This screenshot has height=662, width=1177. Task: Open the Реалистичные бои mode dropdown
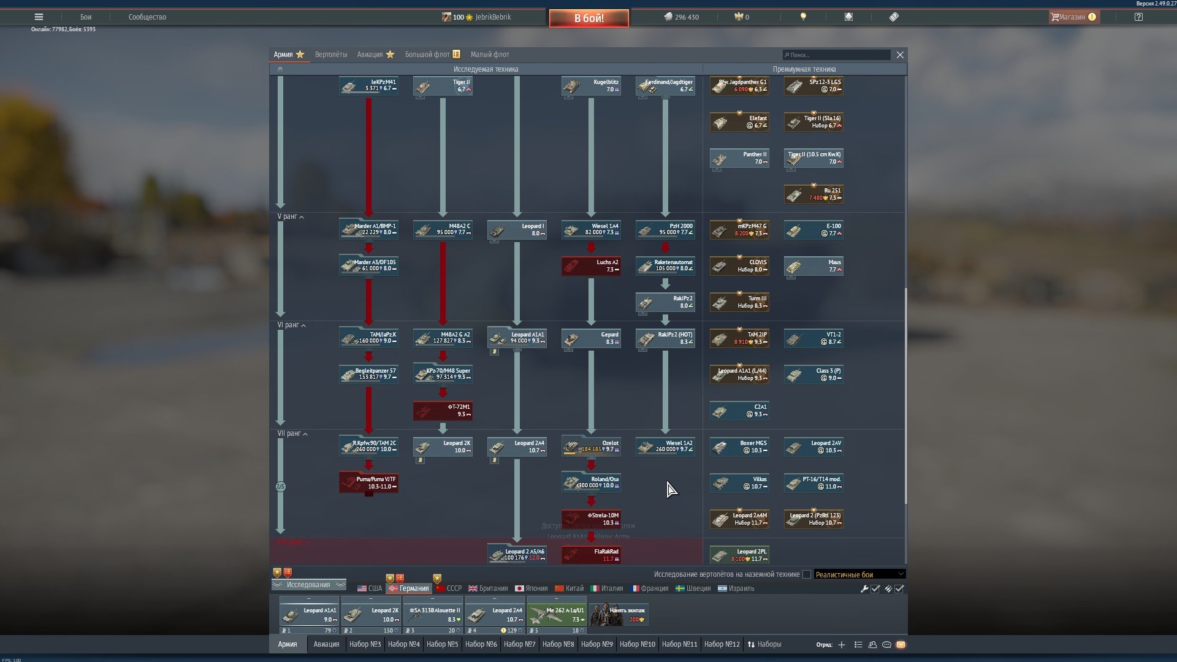tap(859, 574)
